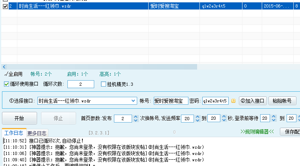
Task: Open the >>规则编辑器<< link
Action: coord(257,132)
